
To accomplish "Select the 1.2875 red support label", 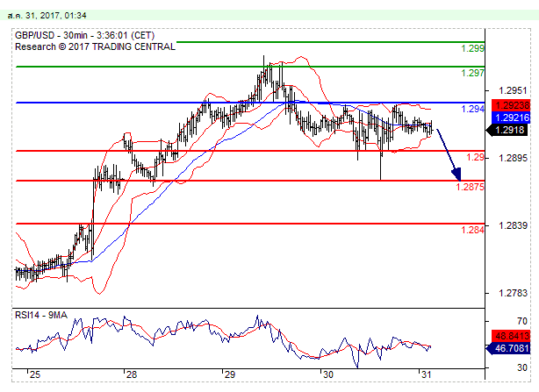I will pos(471,187).
